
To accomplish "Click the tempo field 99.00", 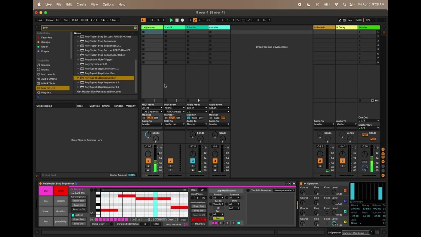I will tap(75, 20).
